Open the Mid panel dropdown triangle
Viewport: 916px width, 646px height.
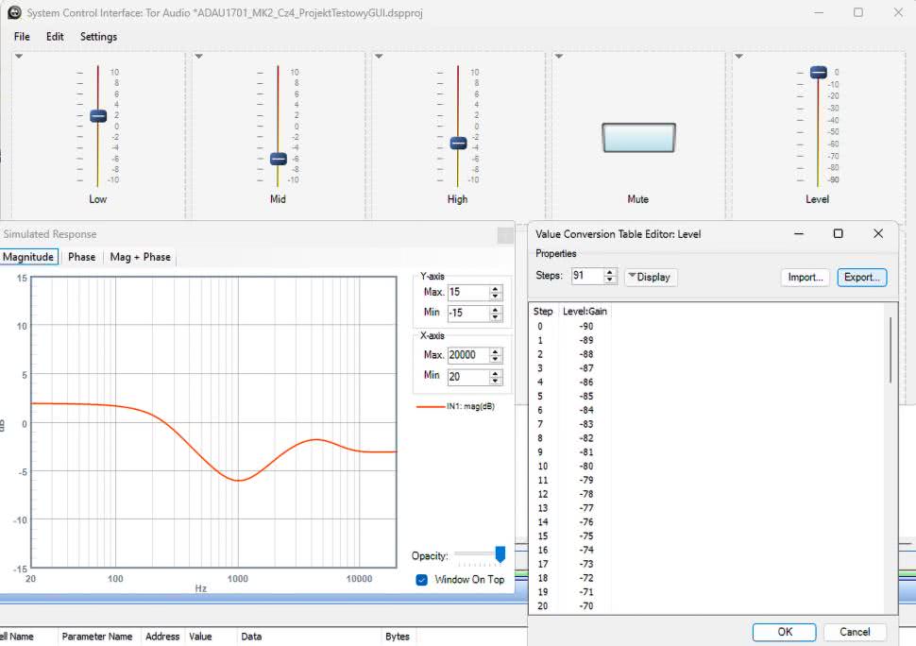point(199,58)
